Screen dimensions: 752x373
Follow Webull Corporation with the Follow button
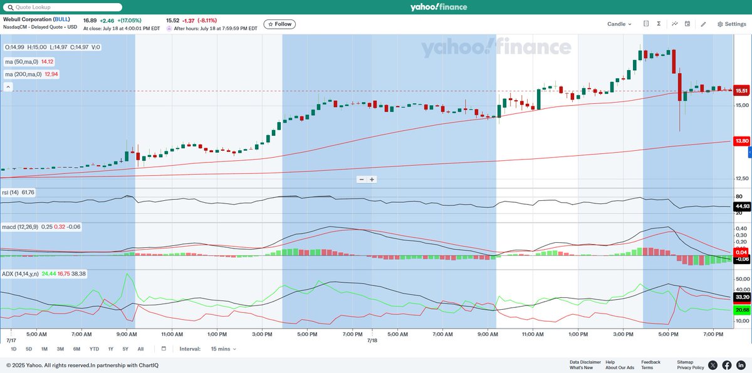[x=279, y=24]
